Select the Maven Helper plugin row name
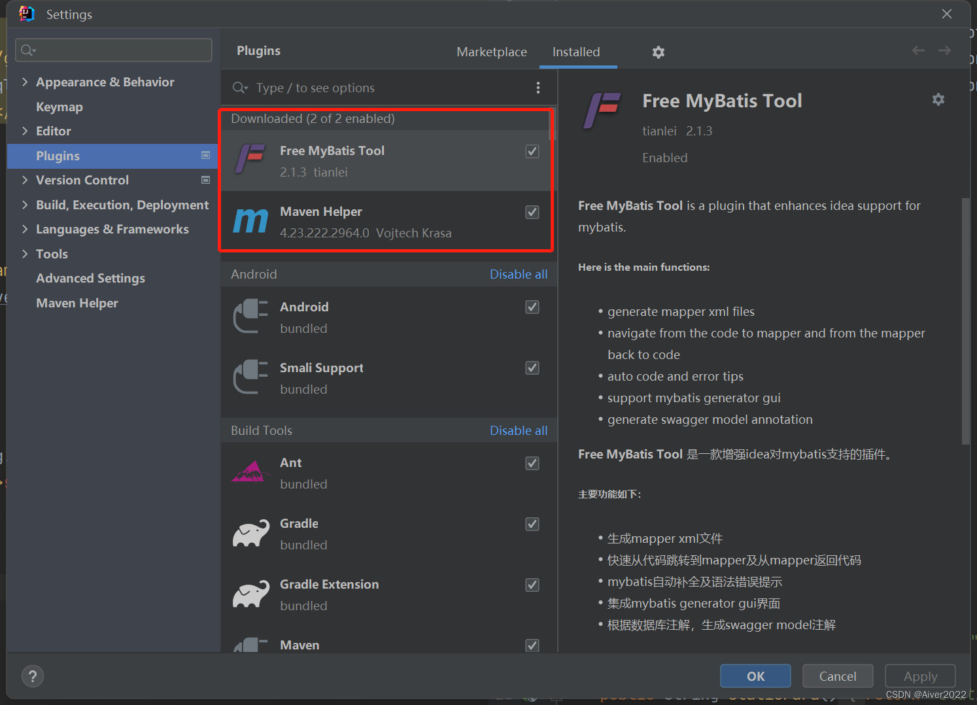977x705 pixels. tap(321, 211)
